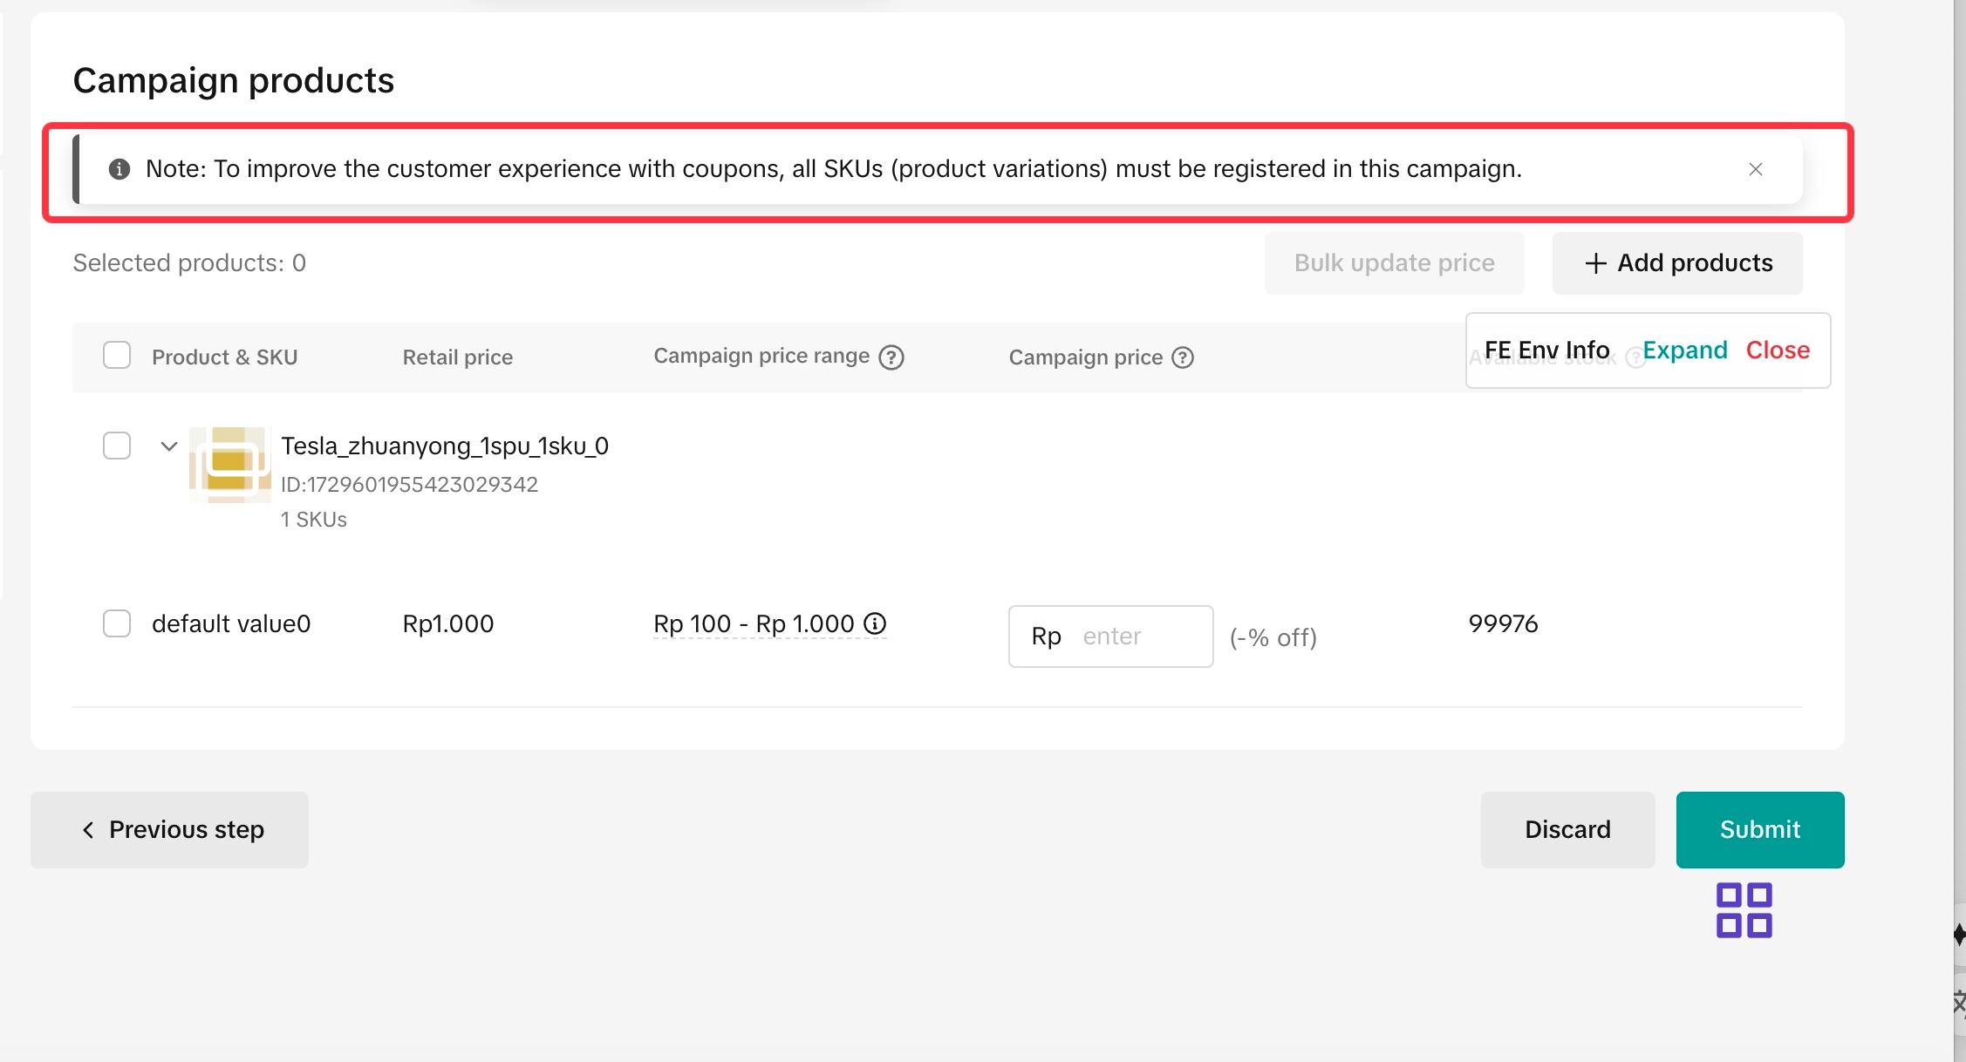Image resolution: width=1966 pixels, height=1062 pixels.
Task: Check the Tesla_zhuanyong_1spu_1sku_0 product checkbox
Action: tap(117, 446)
